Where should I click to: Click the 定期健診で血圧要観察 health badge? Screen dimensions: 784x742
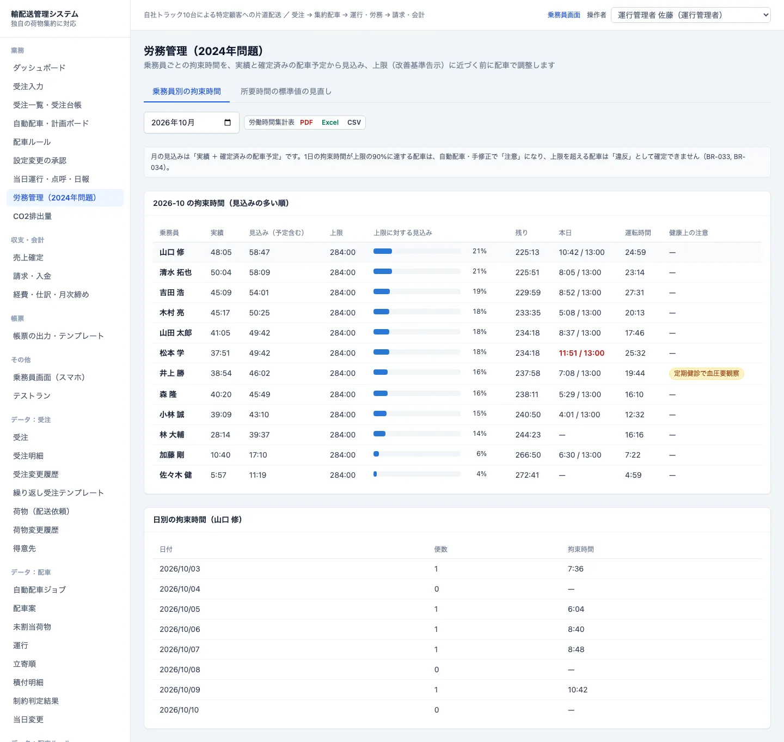[x=706, y=373]
